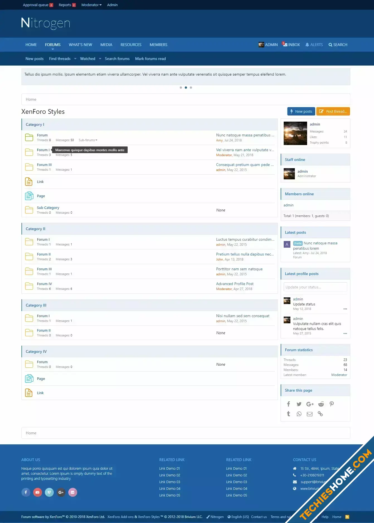
Task: Open the Resources navigation tab
Action: tap(131, 45)
